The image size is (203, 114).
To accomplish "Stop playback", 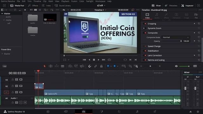I will pyautogui.click(x=94, y=60).
